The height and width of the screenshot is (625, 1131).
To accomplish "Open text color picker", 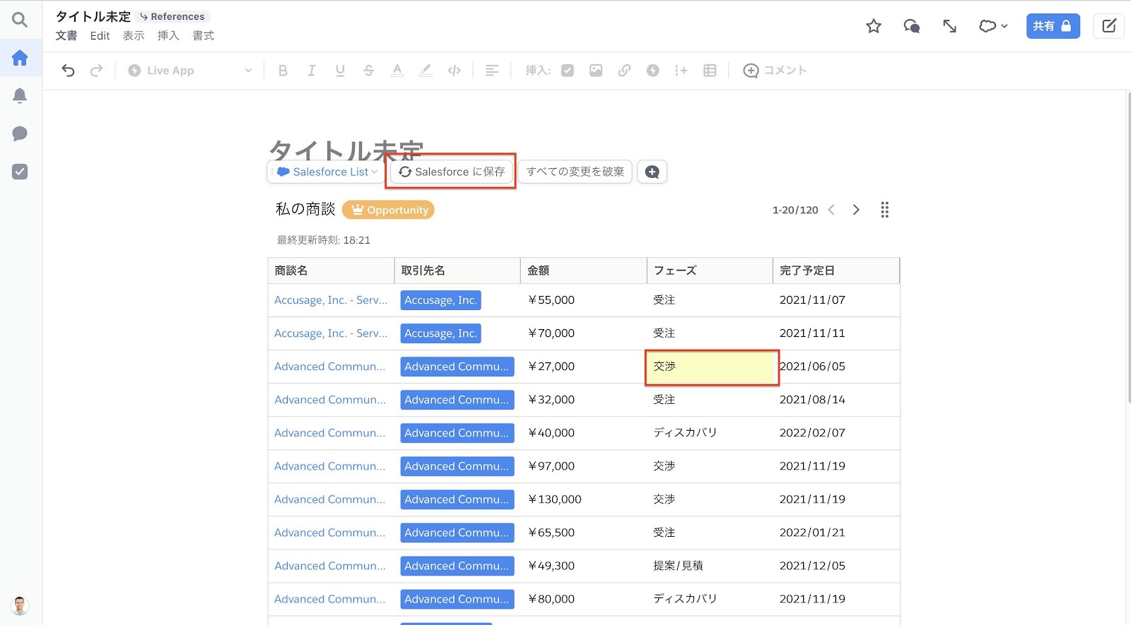I will coord(397,71).
